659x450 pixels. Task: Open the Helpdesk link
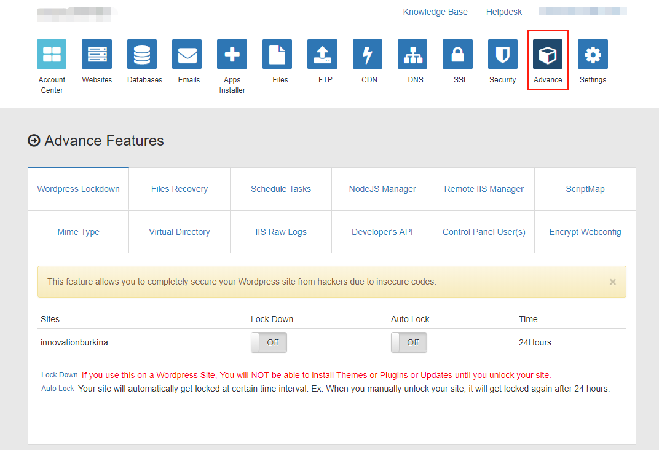pyautogui.click(x=504, y=11)
